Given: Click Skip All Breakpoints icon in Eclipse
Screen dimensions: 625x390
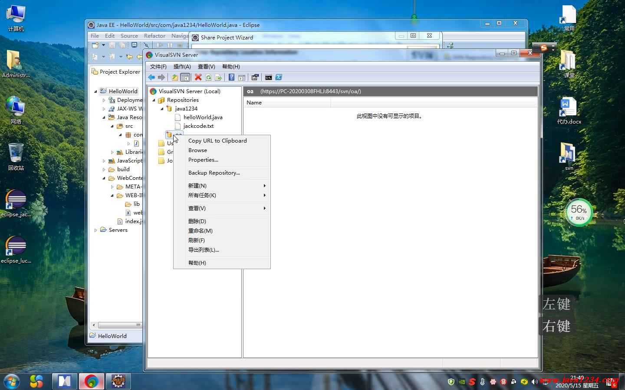Looking at the screenshot, I should (x=147, y=45).
